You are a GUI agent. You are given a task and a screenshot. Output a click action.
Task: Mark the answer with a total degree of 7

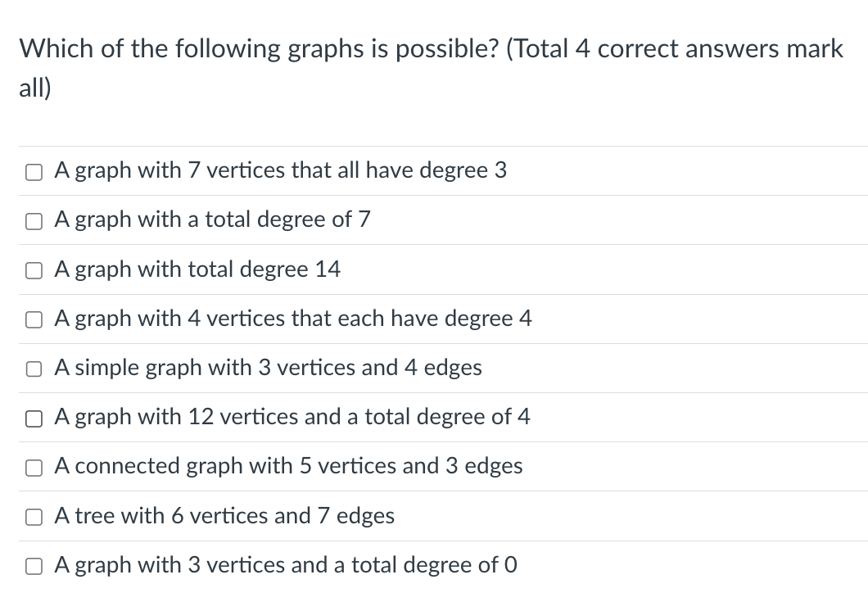[34, 220]
